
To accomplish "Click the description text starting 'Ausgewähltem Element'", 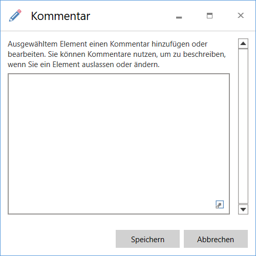I will 117,54.
